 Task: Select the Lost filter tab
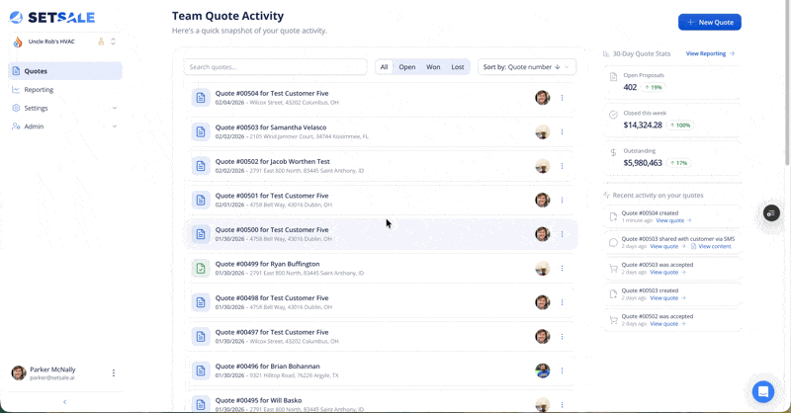pyautogui.click(x=458, y=66)
